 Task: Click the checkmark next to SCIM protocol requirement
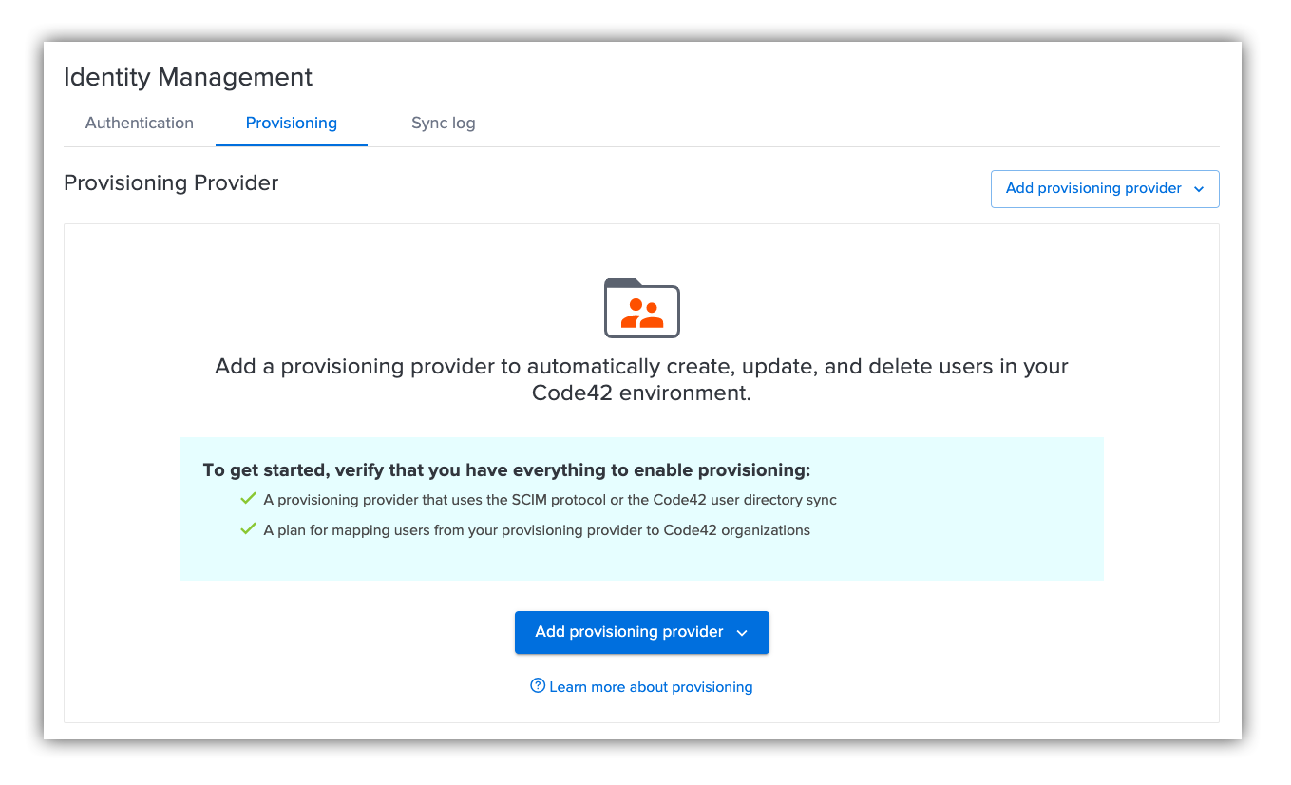click(248, 497)
